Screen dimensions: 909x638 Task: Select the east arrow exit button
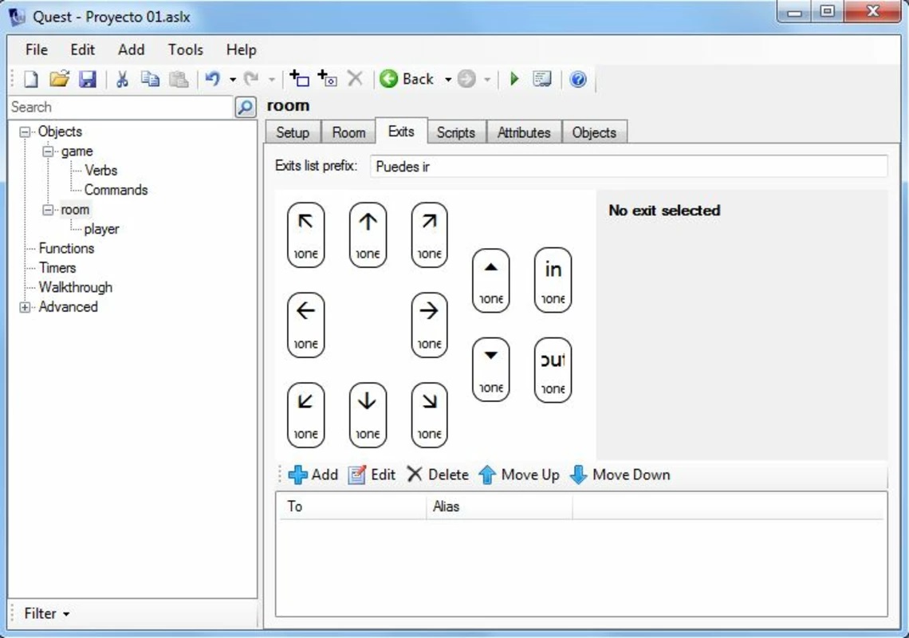[429, 325]
